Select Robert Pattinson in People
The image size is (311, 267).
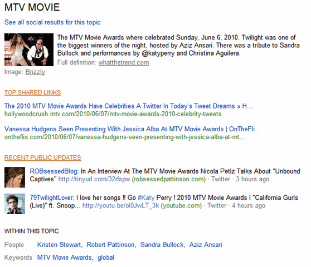click(x=110, y=245)
